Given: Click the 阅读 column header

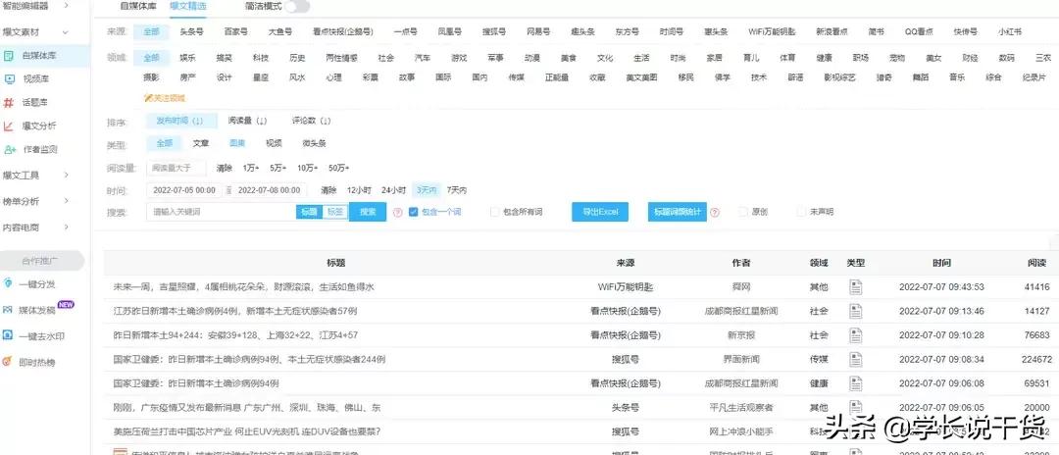Looking at the screenshot, I should [1037, 263].
